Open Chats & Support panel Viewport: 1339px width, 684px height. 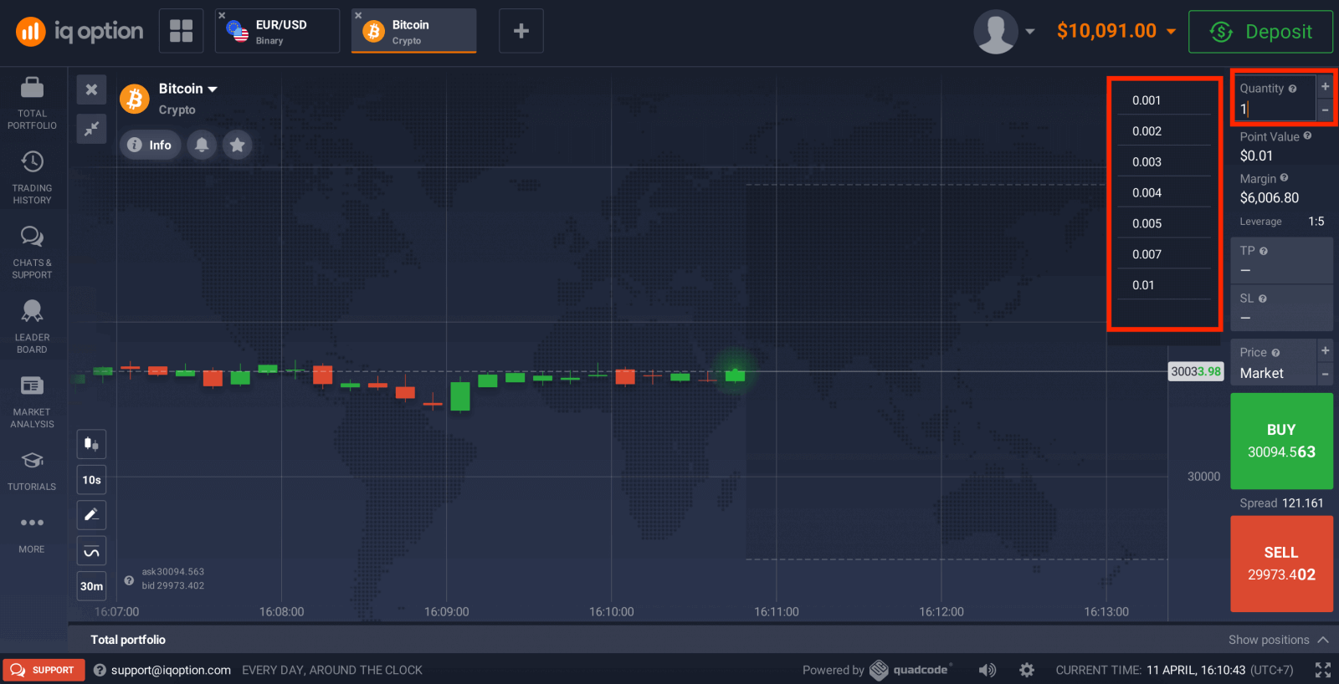pos(32,252)
